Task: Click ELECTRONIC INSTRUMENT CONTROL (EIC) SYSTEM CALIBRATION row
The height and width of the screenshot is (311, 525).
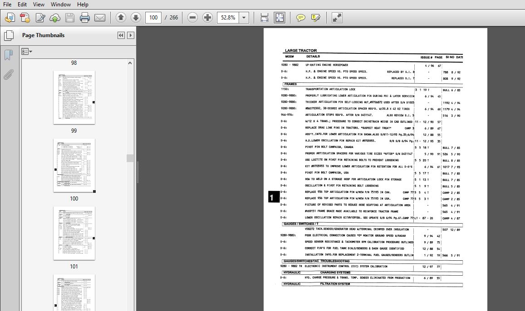Action: [x=372, y=267]
